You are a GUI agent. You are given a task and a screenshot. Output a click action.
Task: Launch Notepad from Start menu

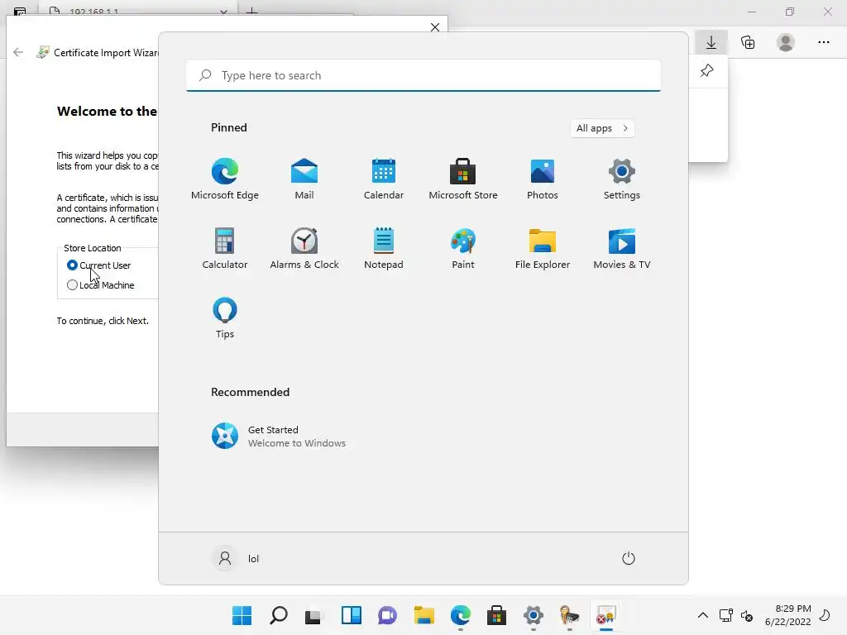click(x=384, y=248)
